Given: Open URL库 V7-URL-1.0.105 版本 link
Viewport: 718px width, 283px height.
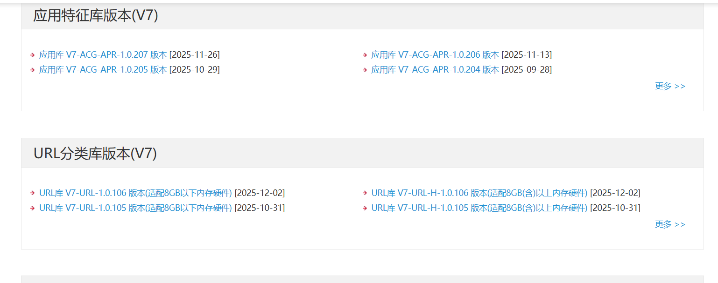Looking at the screenshot, I should (135, 208).
